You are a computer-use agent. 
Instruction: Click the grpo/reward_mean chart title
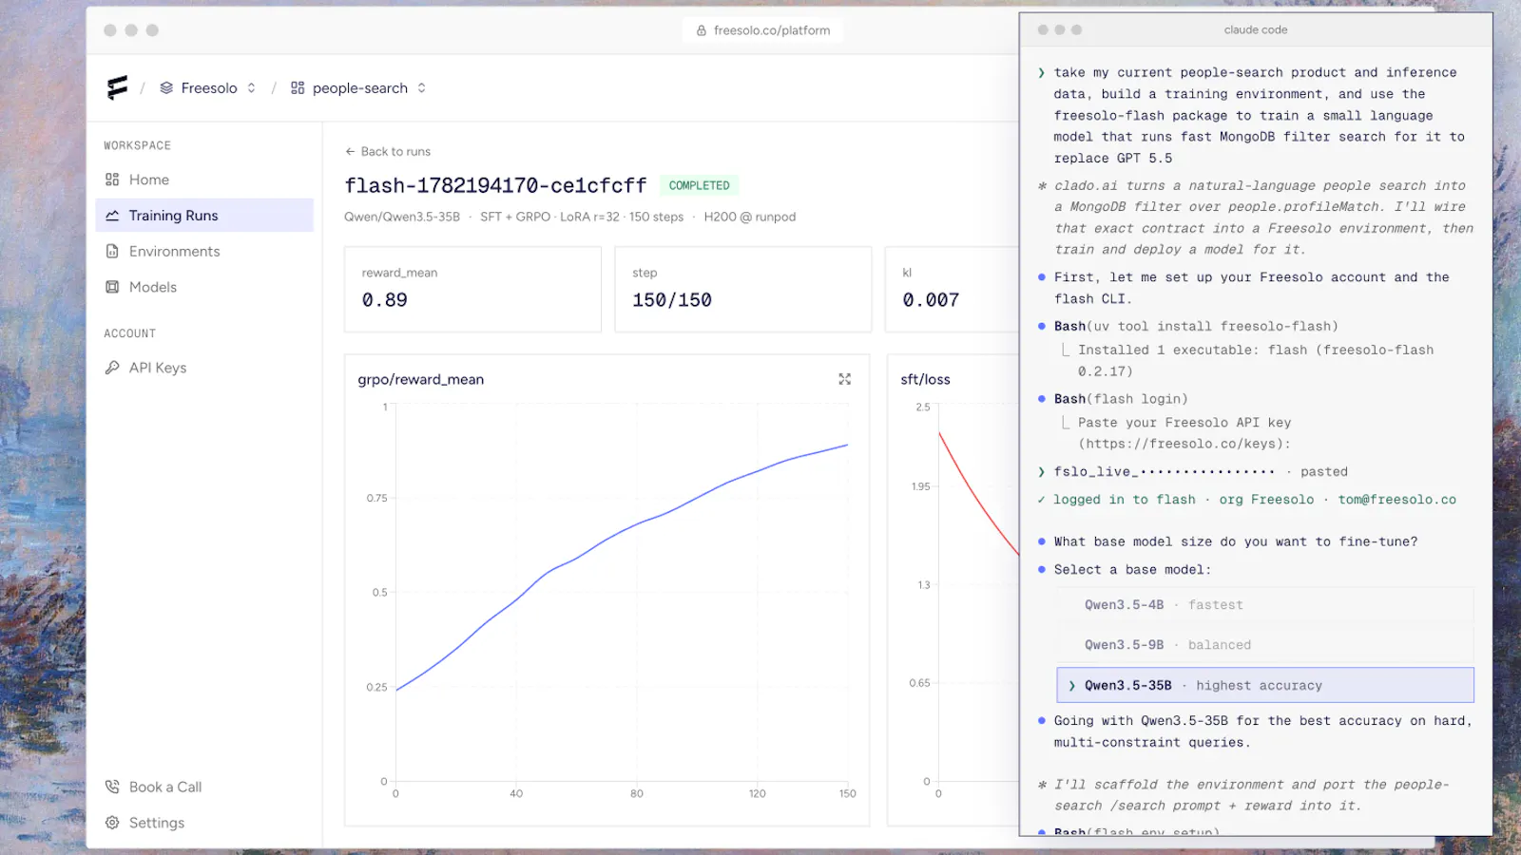pyautogui.click(x=421, y=379)
